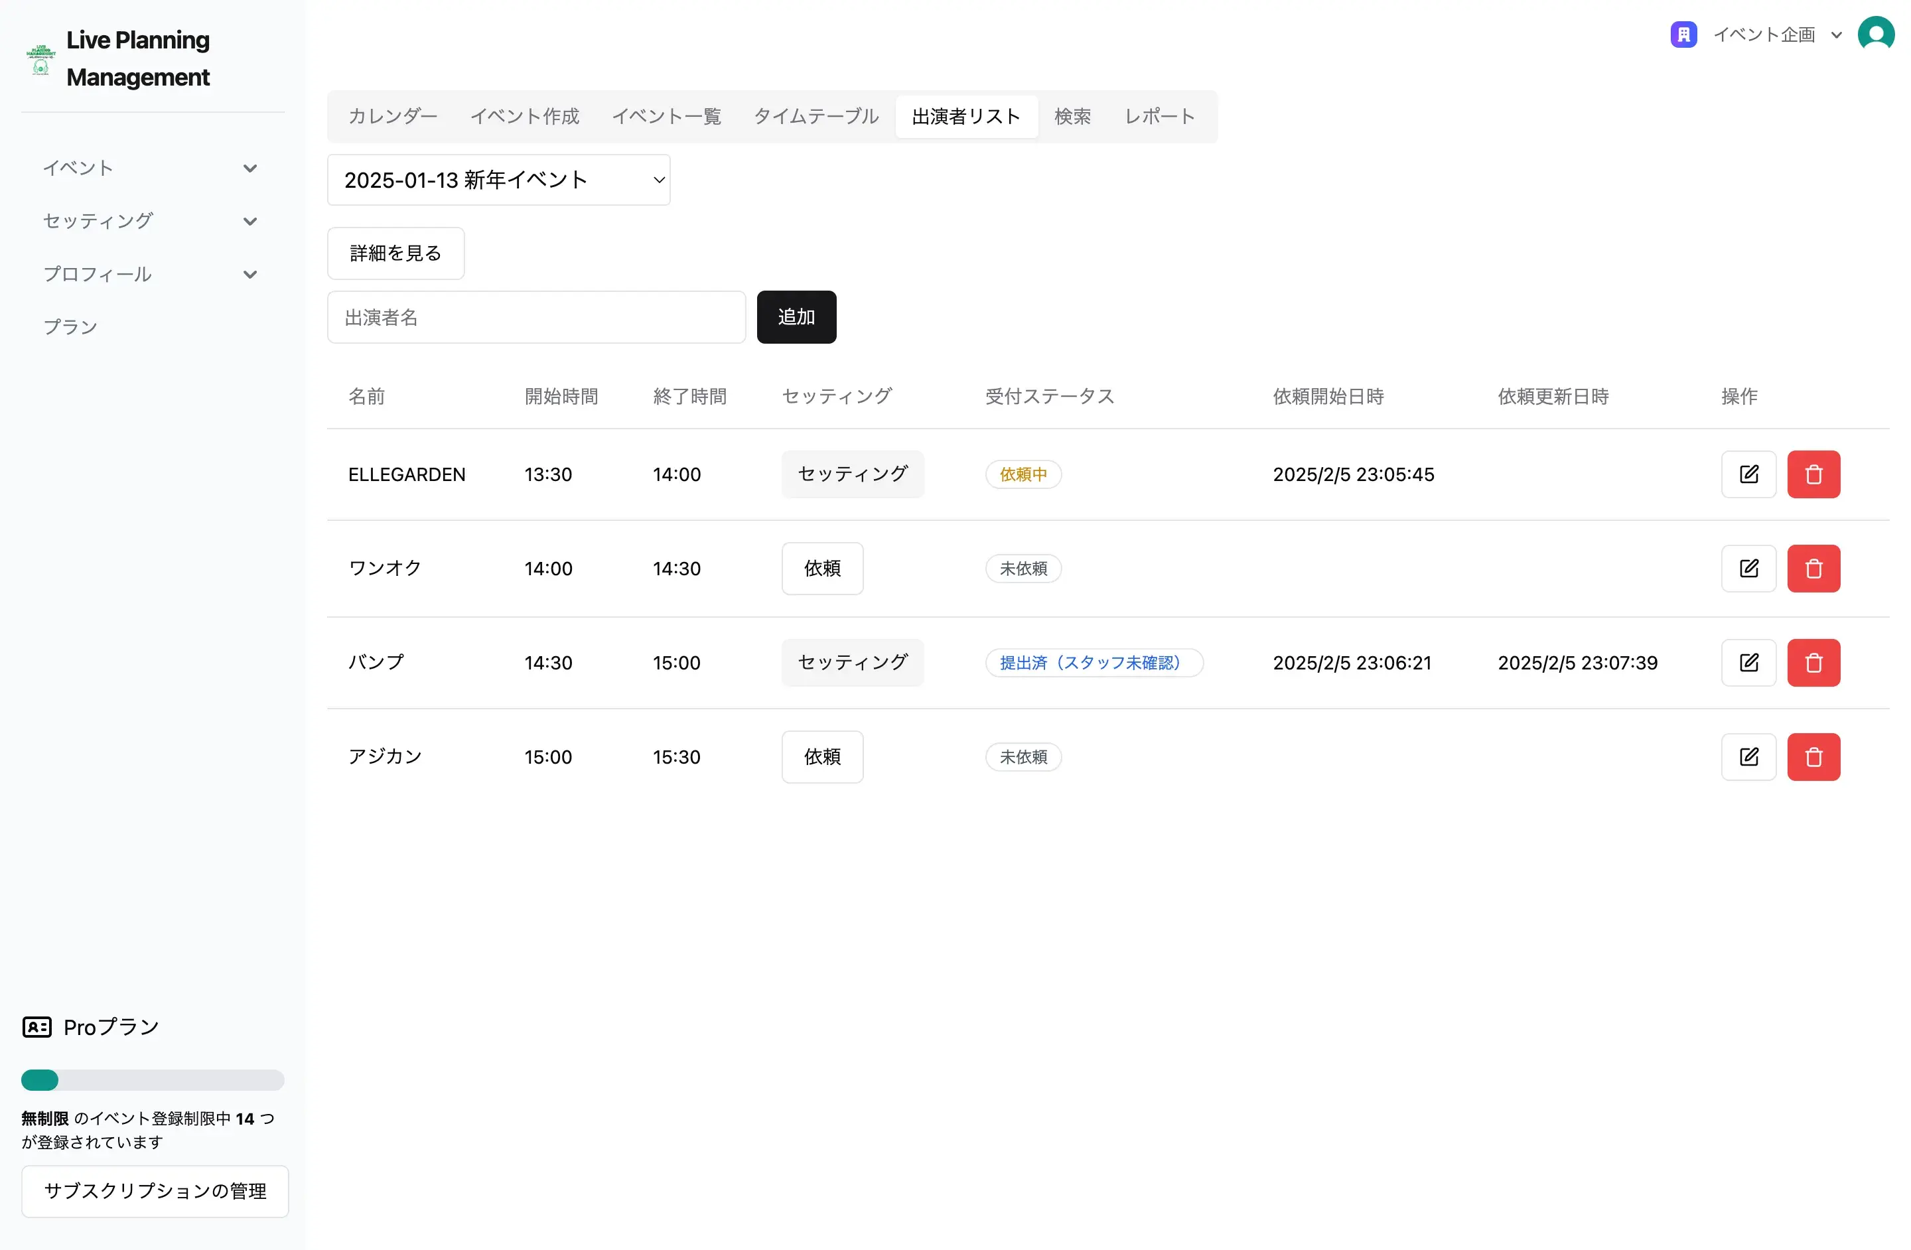Image resolution: width=1911 pixels, height=1250 pixels.
Task: Open the user avatar menu
Action: pos(1876,35)
